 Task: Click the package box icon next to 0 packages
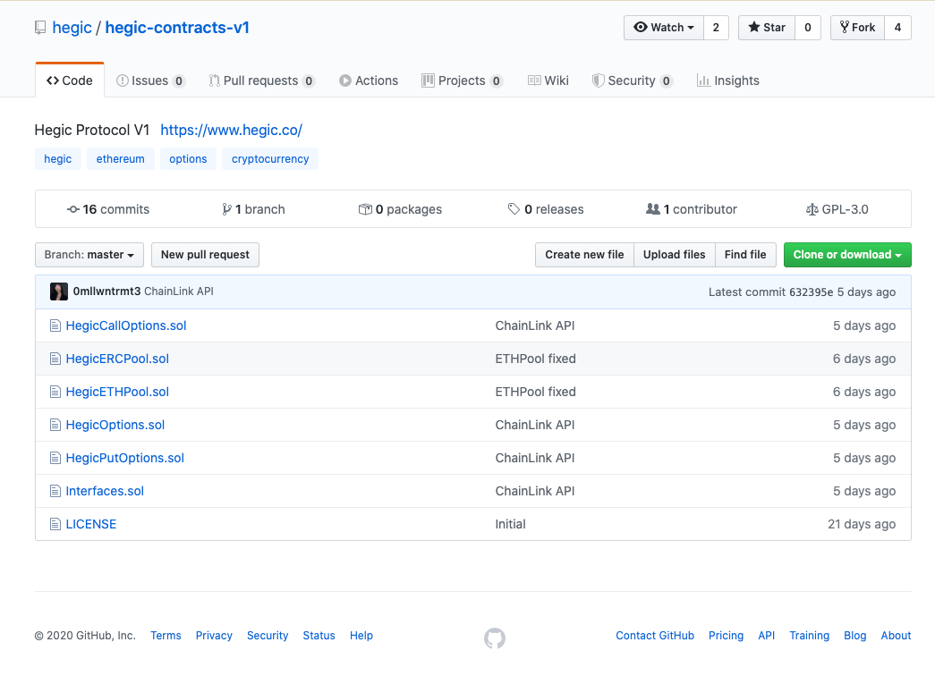tap(365, 209)
